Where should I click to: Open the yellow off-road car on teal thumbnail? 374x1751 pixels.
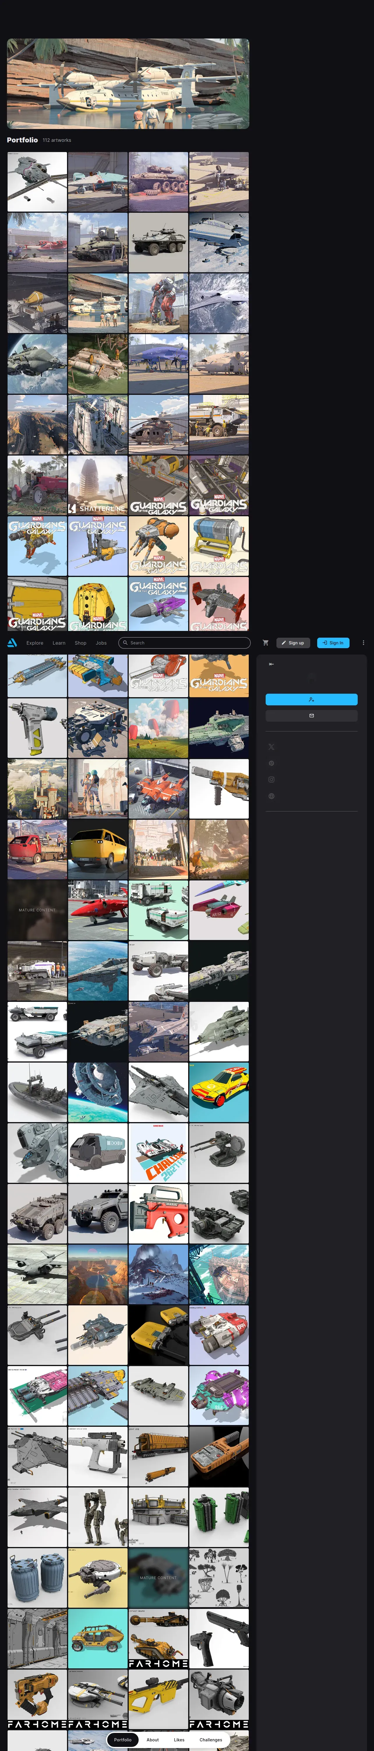click(x=98, y=1638)
